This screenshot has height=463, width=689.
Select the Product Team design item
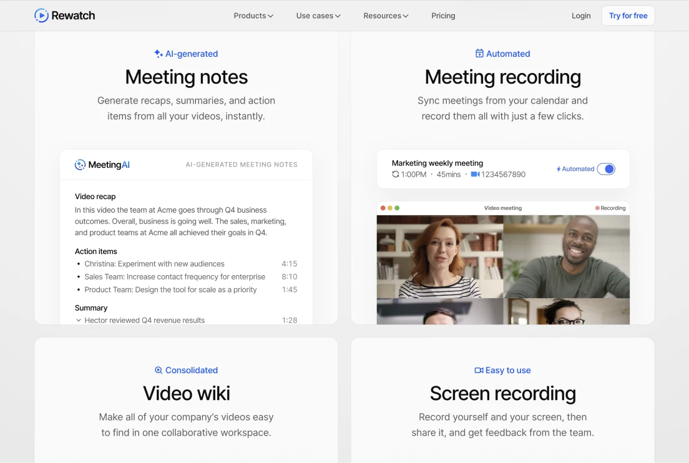[170, 290]
